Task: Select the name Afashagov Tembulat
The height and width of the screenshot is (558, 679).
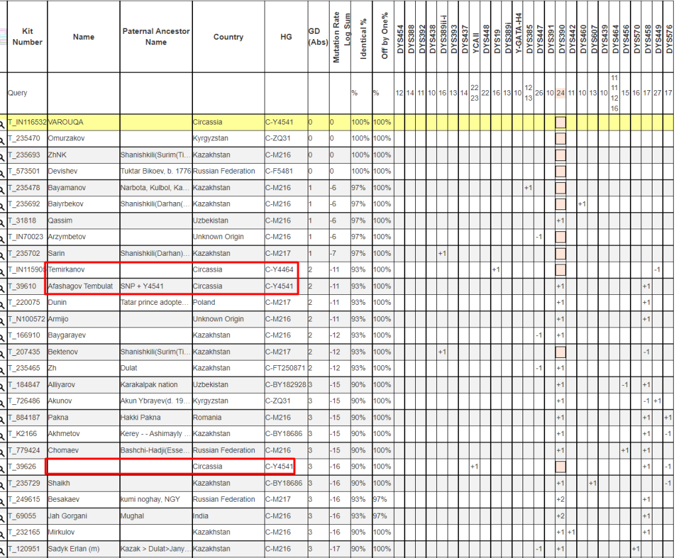Action: pos(80,286)
